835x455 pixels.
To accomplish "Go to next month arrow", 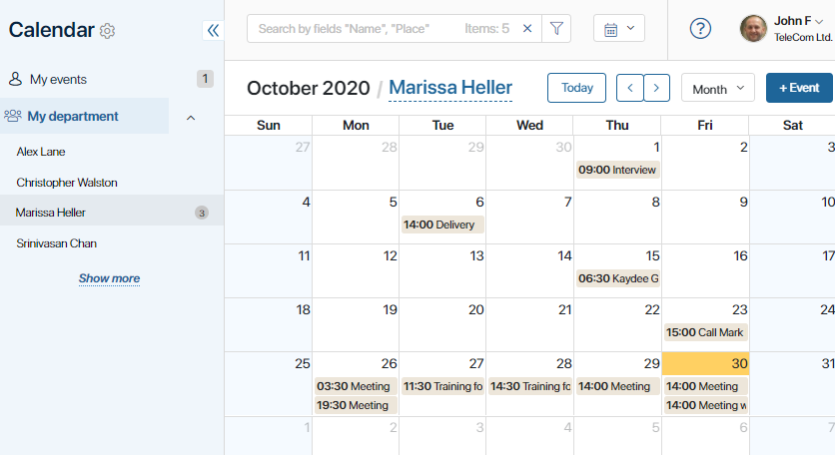I will point(656,88).
